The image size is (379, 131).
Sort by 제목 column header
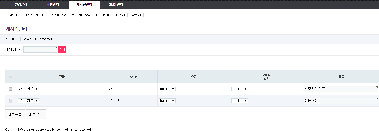(x=342, y=77)
